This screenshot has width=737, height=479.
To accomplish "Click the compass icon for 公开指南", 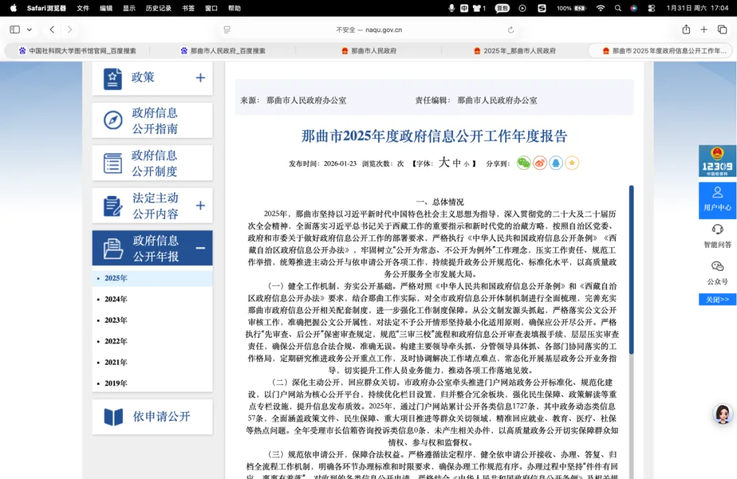I will coord(113,120).
